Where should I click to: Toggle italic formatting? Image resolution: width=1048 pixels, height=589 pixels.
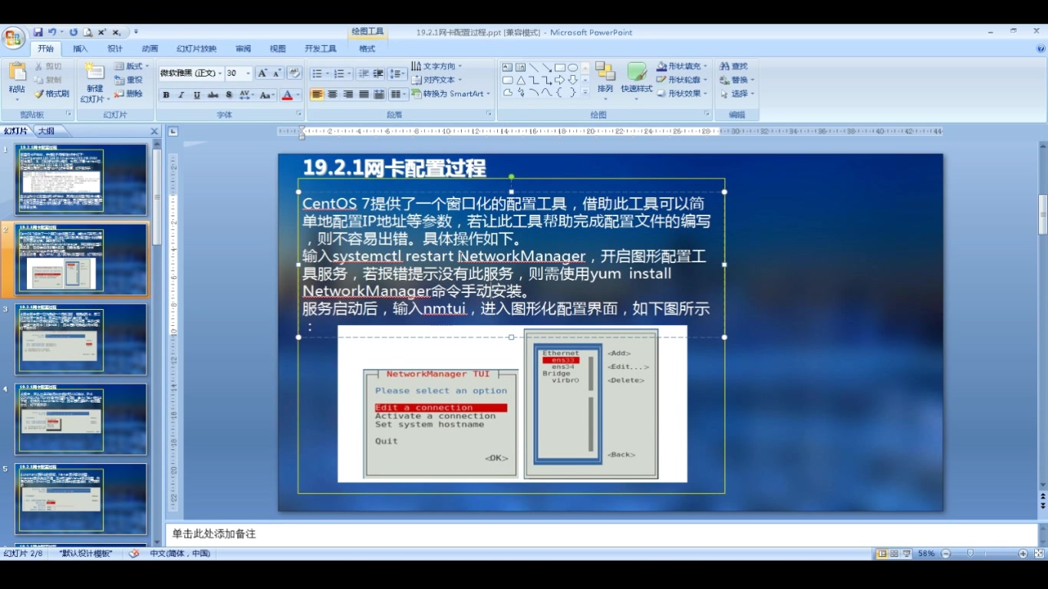tap(181, 95)
